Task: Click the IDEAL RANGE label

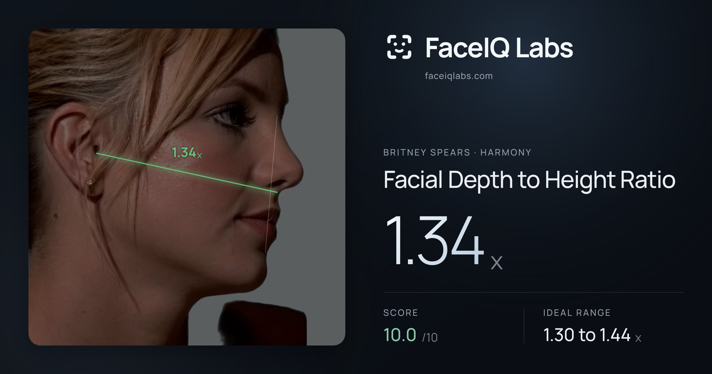Action: (x=577, y=313)
